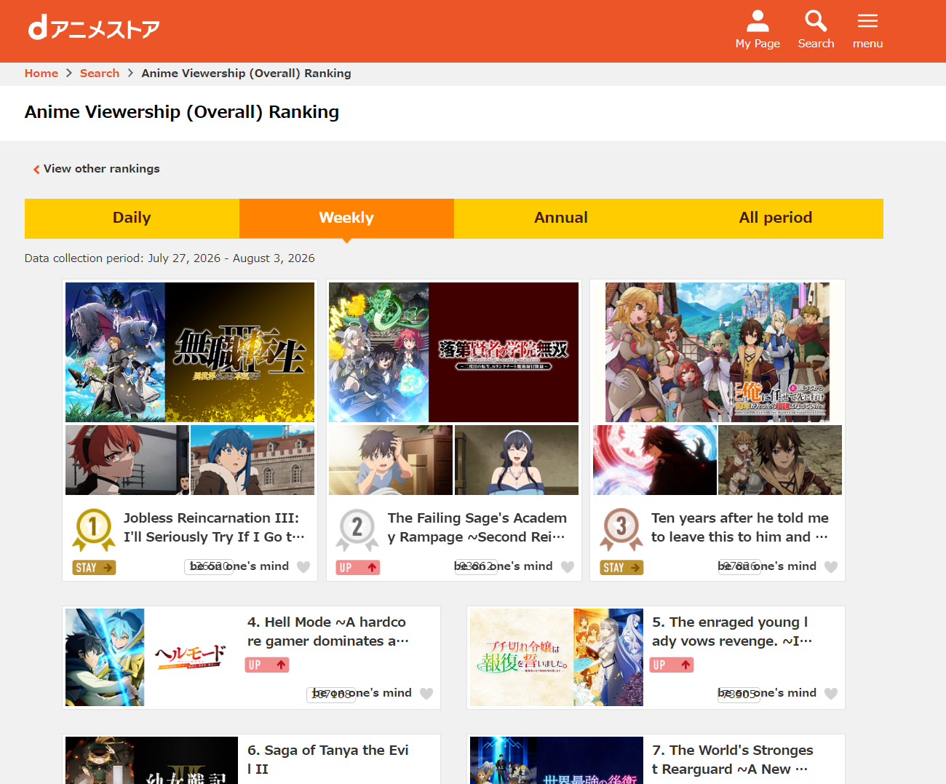Switch to the Daily ranking tab
This screenshot has height=784, width=946.
point(132,218)
